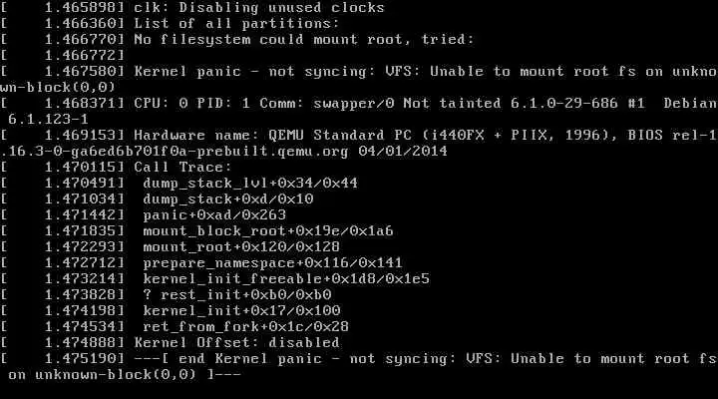This screenshot has width=718, height=399.
Task: Click the 'List of all partitions:' text
Action: 236,23
